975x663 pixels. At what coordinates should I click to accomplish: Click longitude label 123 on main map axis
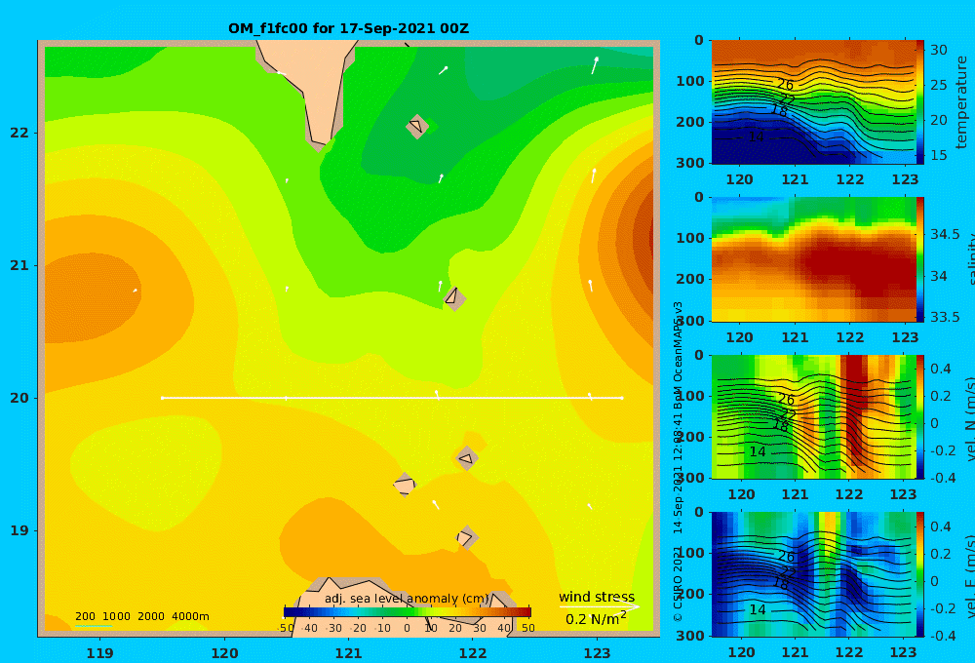pyautogui.click(x=597, y=653)
